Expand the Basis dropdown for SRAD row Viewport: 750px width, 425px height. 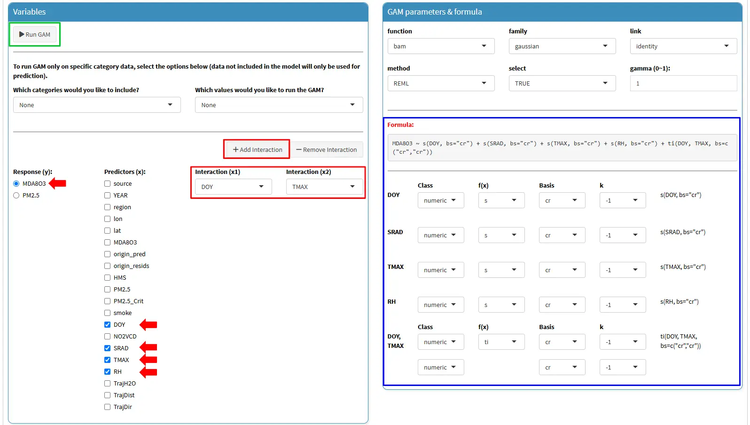tap(562, 235)
